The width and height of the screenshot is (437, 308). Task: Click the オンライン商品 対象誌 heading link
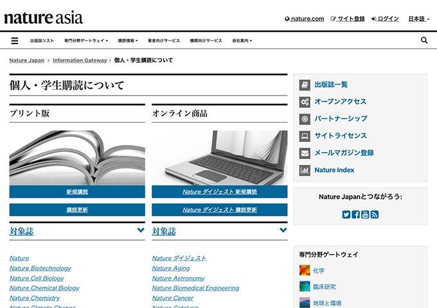click(164, 231)
